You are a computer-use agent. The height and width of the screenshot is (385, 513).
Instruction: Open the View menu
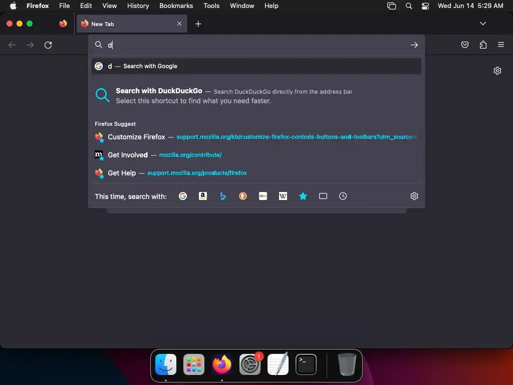point(109,6)
